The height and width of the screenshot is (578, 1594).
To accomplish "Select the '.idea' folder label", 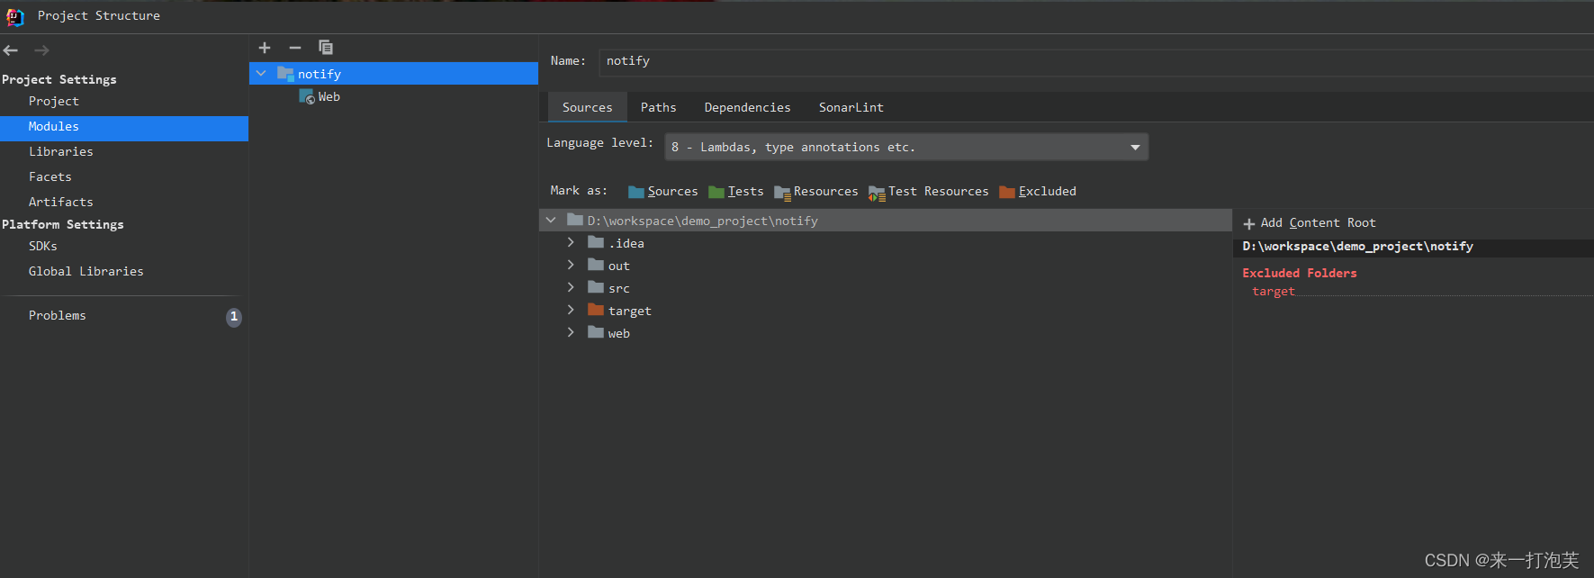I will pyautogui.click(x=626, y=244).
